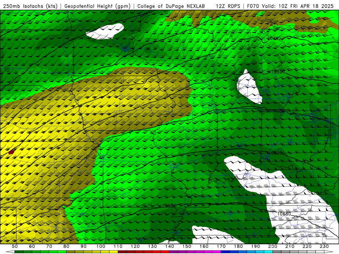Click the '250mb Isotachs (kts)' title text
This screenshot has width=339, height=254.
click(x=30, y=6)
